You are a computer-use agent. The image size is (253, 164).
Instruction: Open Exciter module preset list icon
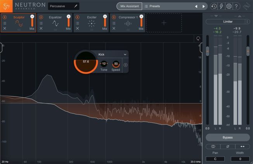[78, 23]
